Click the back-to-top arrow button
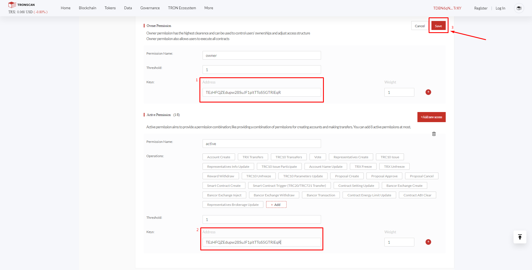The image size is (532, 270). point(520,237)
